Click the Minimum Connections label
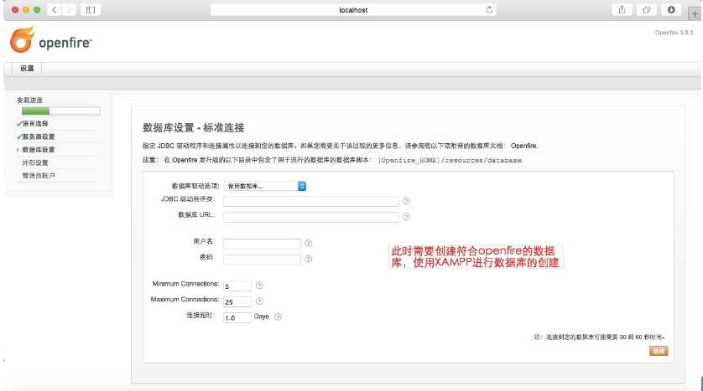Screen dimensions: 703x391 click(x=185, y=284)
